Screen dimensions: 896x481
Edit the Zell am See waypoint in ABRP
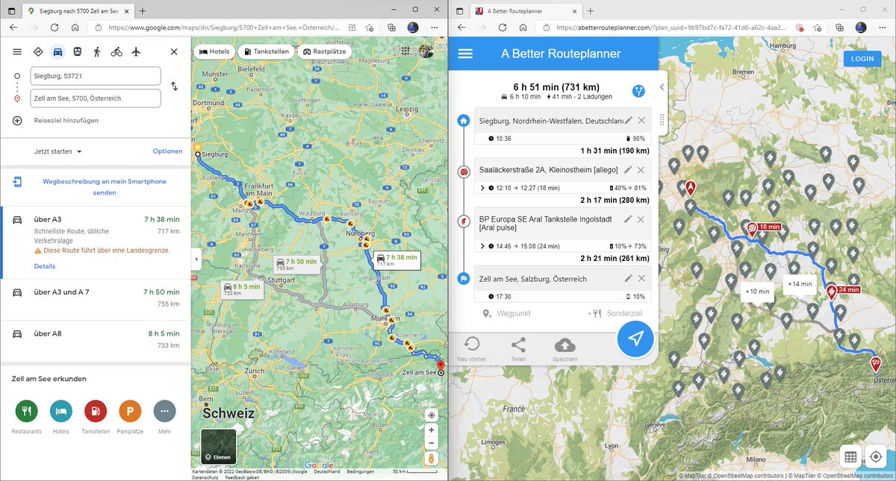coord(628,278)
